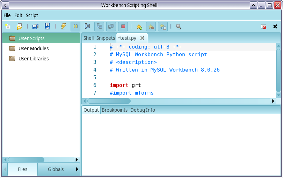This screenshot has height=178, width=283.
Task: Minimize the Workbench Scripting Shell window
Action: point(261,5)
